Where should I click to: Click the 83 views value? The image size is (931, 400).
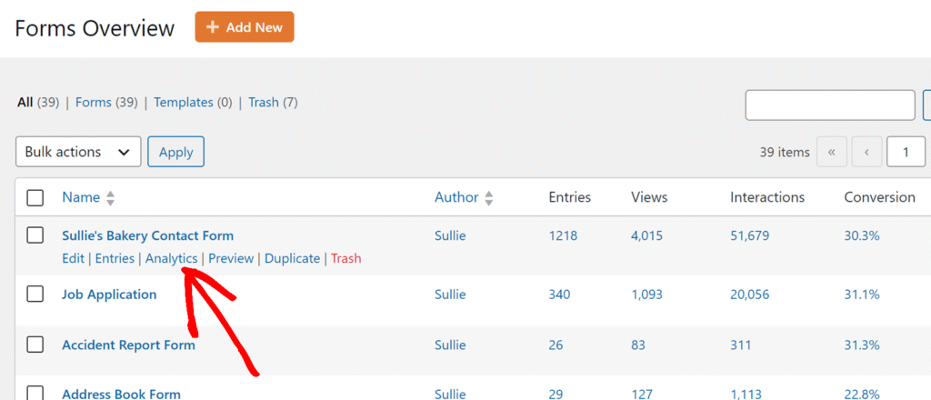coord(638,345)
